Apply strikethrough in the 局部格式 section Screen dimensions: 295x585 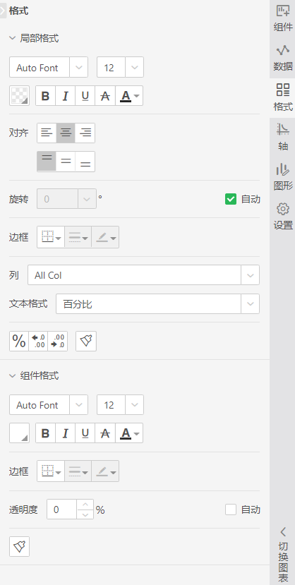[x=105, y=96]
